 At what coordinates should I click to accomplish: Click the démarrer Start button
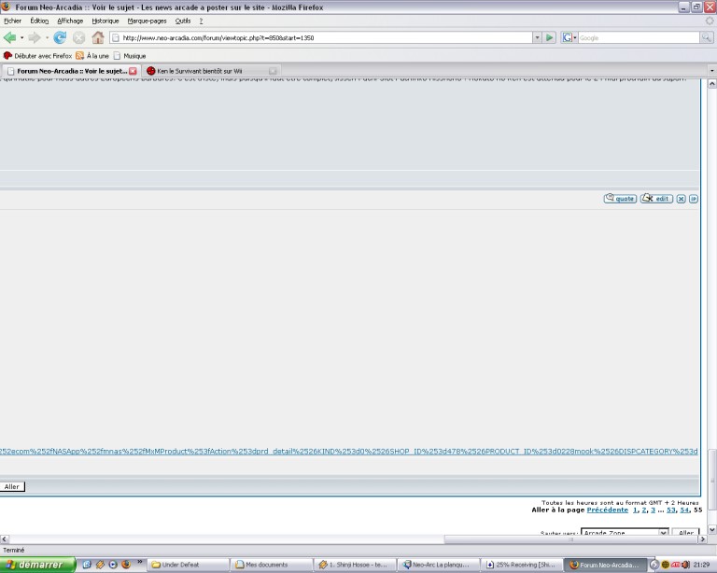pyautogui.click(x=37, y=565)
